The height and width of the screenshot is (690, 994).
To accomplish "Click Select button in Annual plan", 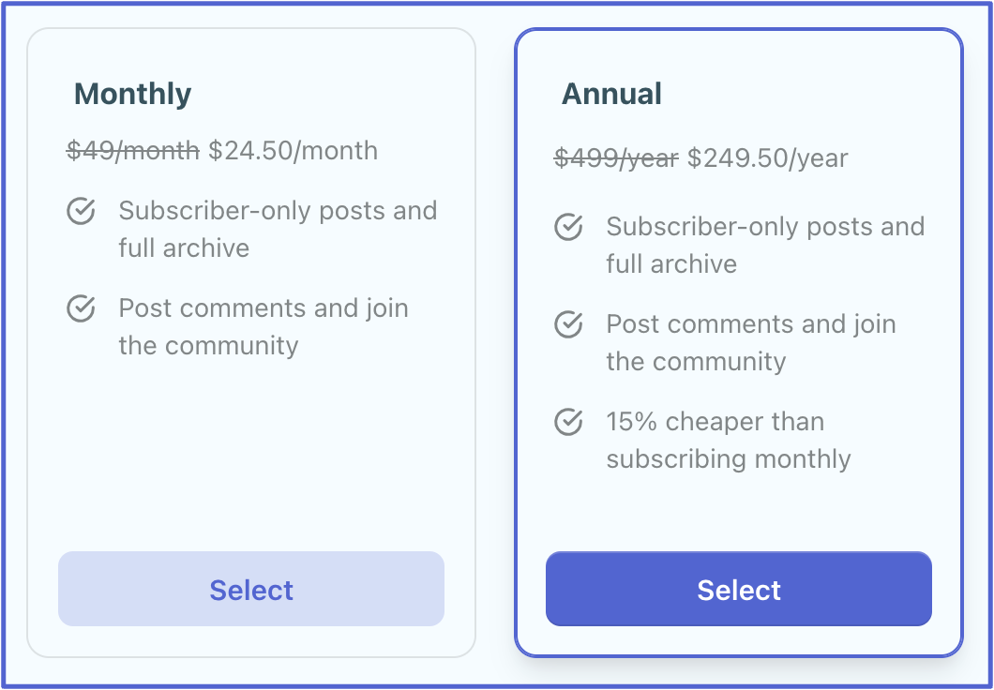I will coord(738,589).
